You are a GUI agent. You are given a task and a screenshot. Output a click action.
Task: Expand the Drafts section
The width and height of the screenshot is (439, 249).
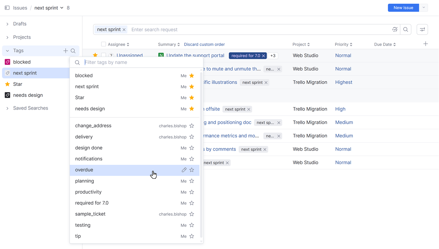point(7,23)
